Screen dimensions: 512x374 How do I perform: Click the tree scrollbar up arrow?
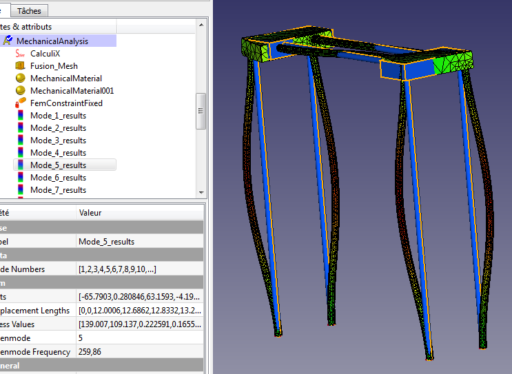(x=201, y=25)
